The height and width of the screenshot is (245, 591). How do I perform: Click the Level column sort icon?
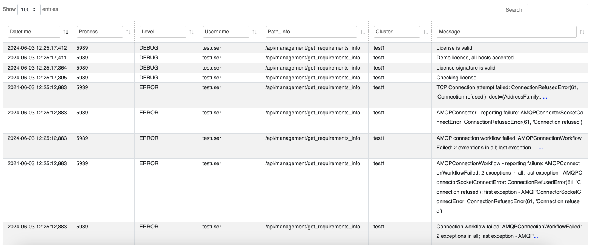192,32
